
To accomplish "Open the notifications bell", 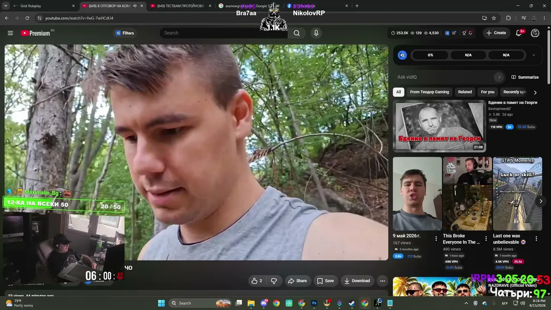I will click(519, 33).
